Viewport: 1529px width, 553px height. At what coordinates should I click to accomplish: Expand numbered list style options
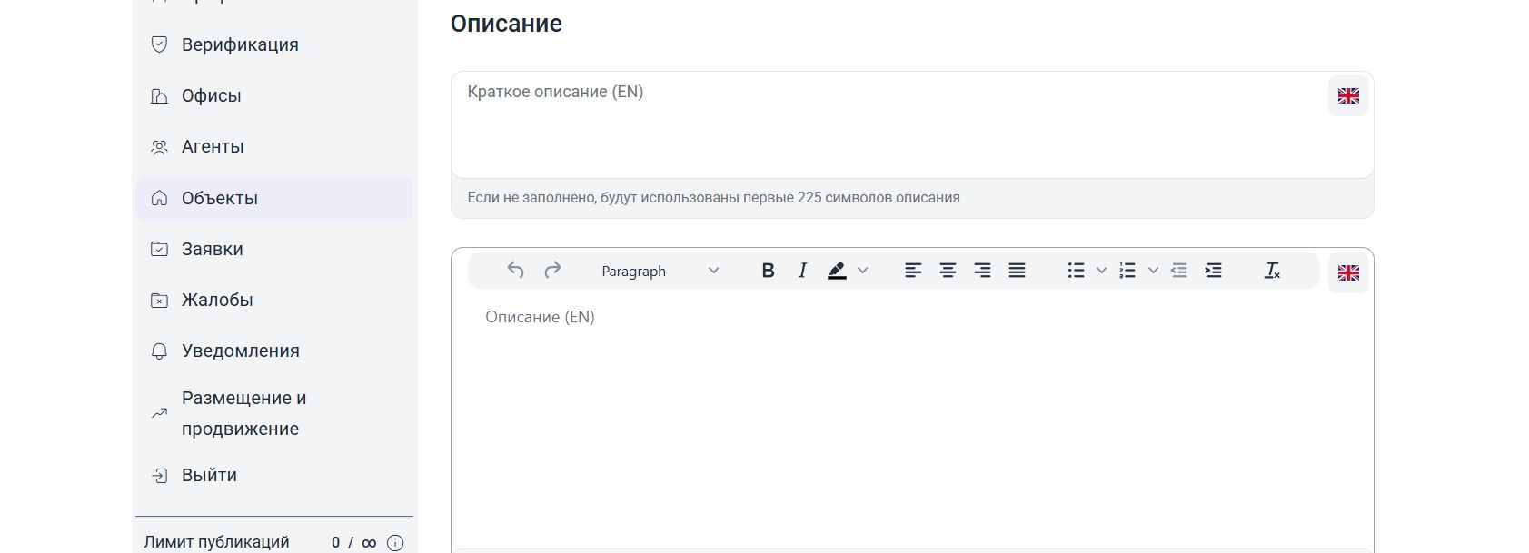(x=1153, y=271)
